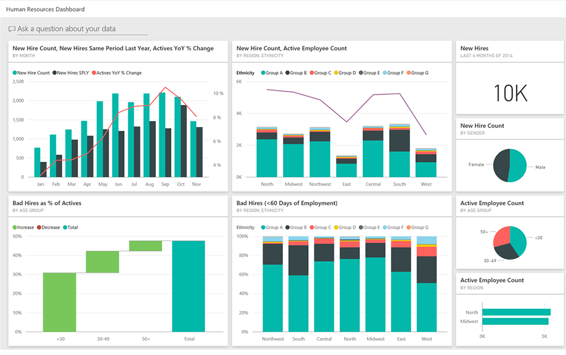Open the 'Bad Hires as % of Actives' tile title
566x355 pixels.
click(x=47, y=203)
